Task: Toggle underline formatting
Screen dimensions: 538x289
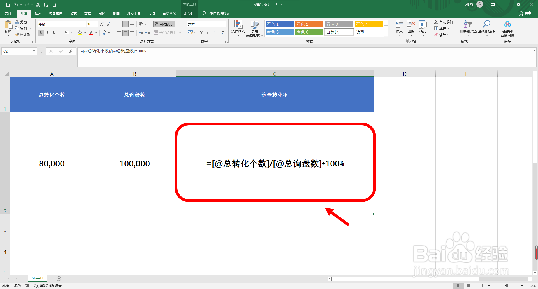Action: [x=54, y=33]
